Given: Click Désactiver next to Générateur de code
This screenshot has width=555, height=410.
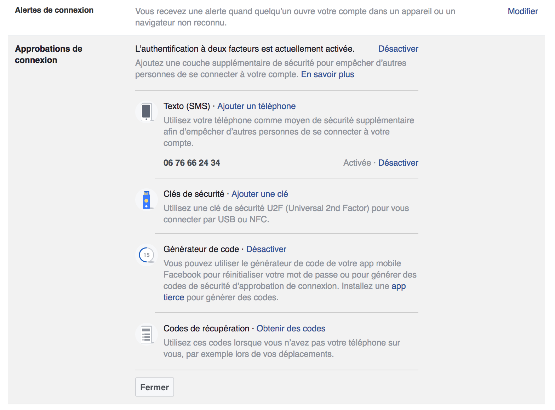Looking at the screenshot, I should (266, 249).
